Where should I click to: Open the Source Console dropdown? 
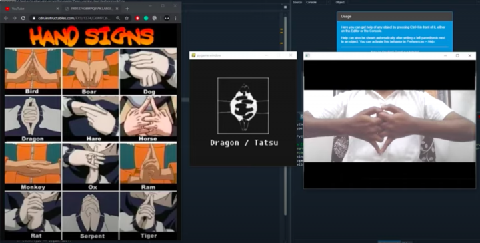[318, 2]
